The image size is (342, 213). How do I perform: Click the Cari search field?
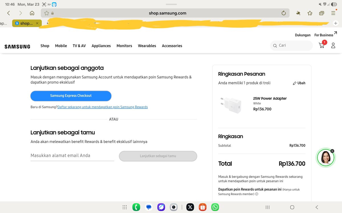pos(291,45)
